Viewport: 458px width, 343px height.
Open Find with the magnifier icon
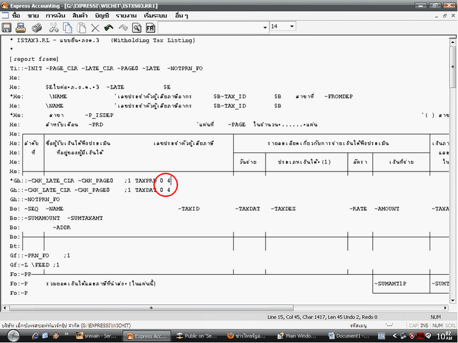pos(136,28)
